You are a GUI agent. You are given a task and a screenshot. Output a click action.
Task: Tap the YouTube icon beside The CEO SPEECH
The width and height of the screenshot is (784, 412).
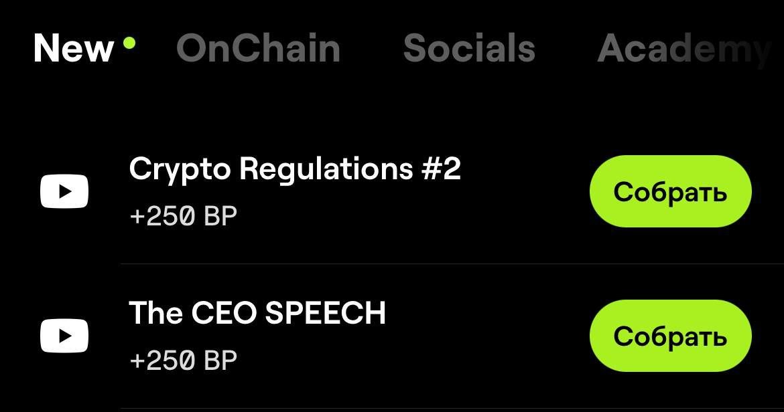pos(64,336)
